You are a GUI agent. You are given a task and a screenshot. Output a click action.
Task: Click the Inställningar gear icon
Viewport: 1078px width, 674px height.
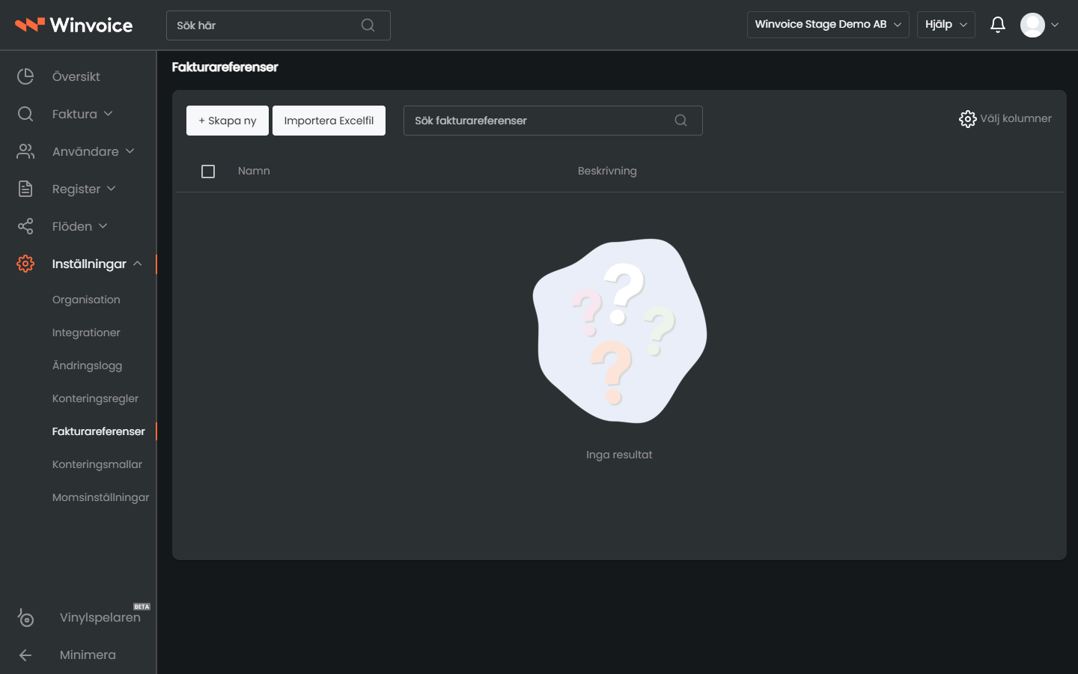(x=25, y=264)
